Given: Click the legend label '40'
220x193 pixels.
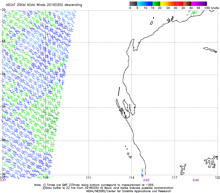Looking at the screenshot, I should (x=191, y=8).
